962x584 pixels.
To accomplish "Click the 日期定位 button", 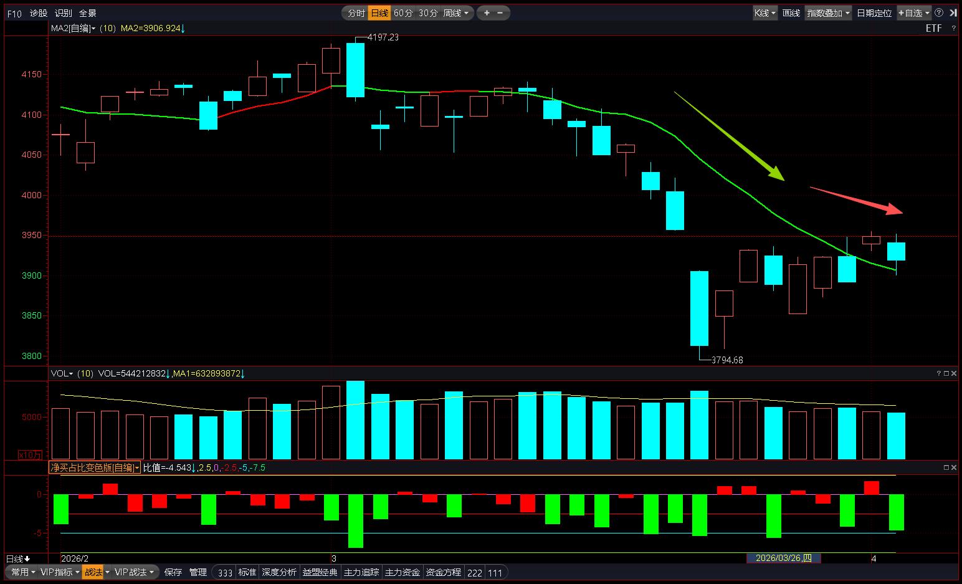I will [x=874, y=13].
